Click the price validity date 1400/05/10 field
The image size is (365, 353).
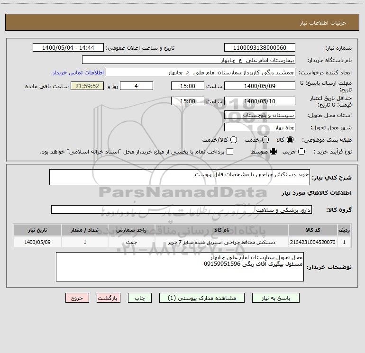point(260,101)
